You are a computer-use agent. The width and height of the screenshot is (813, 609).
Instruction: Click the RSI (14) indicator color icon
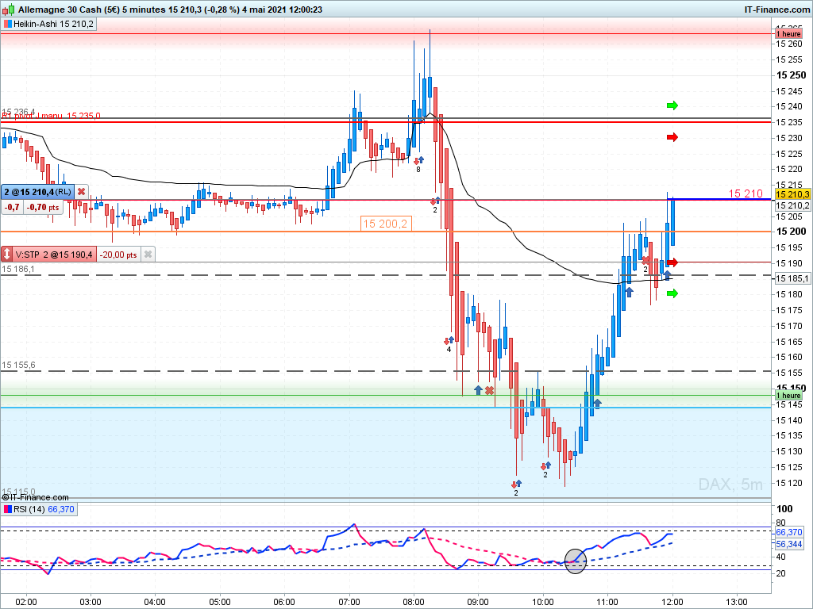pyautogui.click(x=8, y=509)
